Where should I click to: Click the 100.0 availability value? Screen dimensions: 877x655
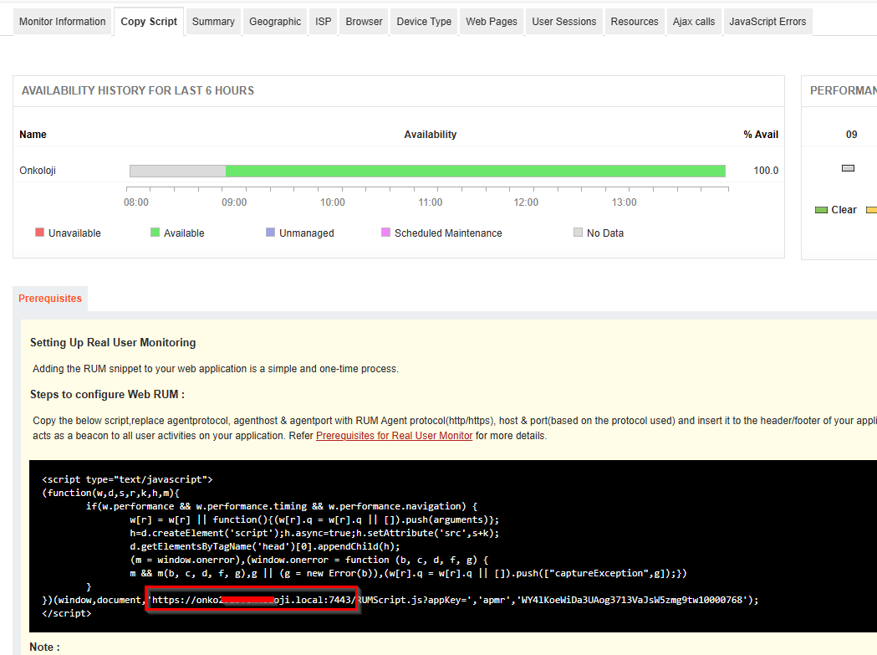point(766,170)
